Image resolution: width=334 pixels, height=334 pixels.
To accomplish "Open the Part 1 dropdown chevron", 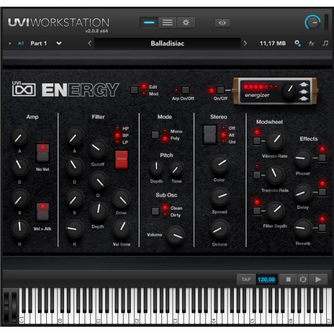I will pos(59,43).
